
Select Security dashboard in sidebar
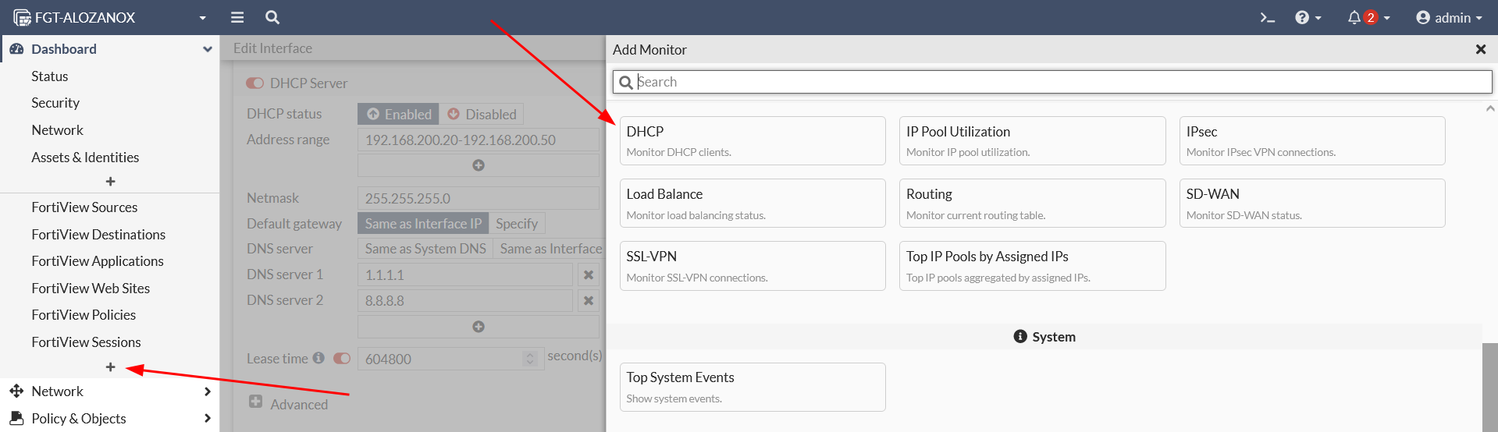pyautogui.click(x=55, y=103)
